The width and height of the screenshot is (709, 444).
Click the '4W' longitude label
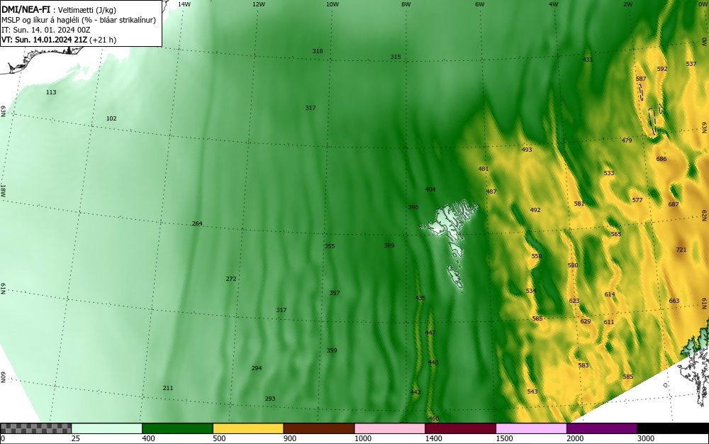[554, 4]
